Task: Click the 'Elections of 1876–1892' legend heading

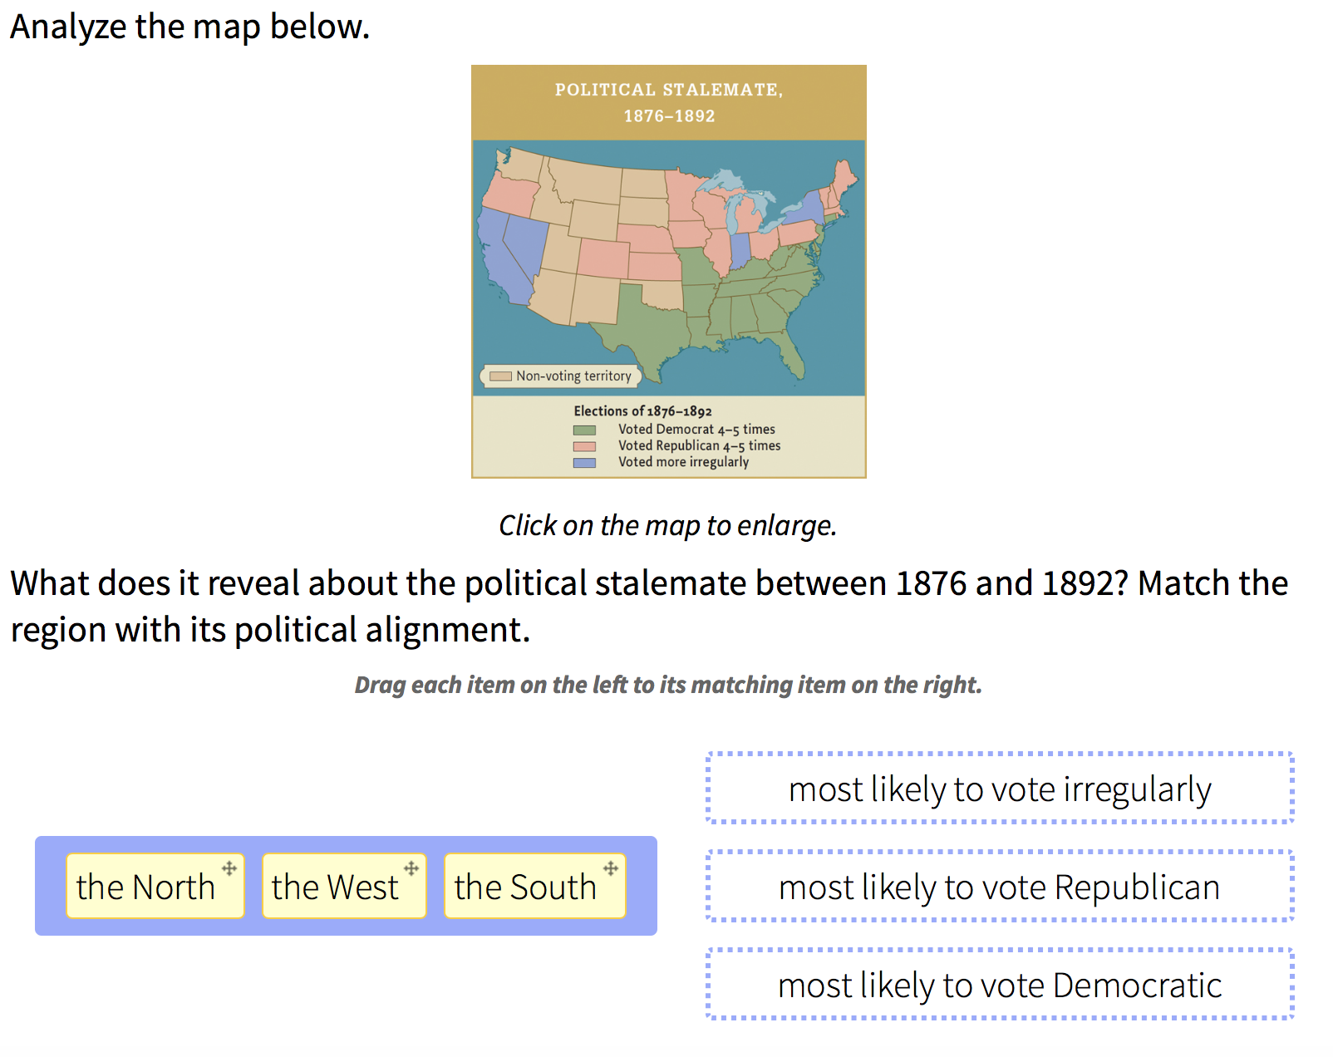Action: [x=642, y=411]
